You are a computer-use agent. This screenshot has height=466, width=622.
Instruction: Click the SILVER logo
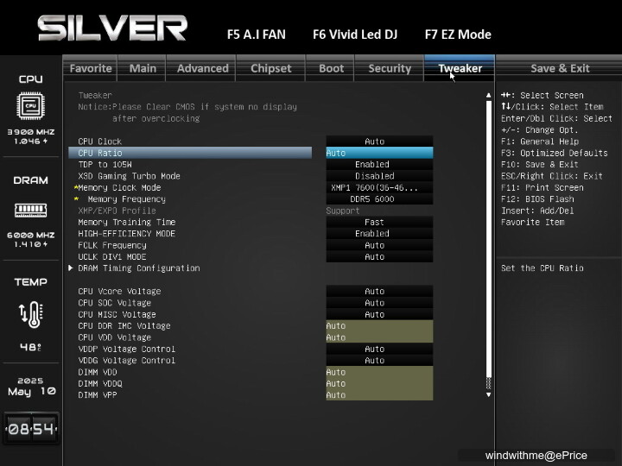click(x=112, y=28)
